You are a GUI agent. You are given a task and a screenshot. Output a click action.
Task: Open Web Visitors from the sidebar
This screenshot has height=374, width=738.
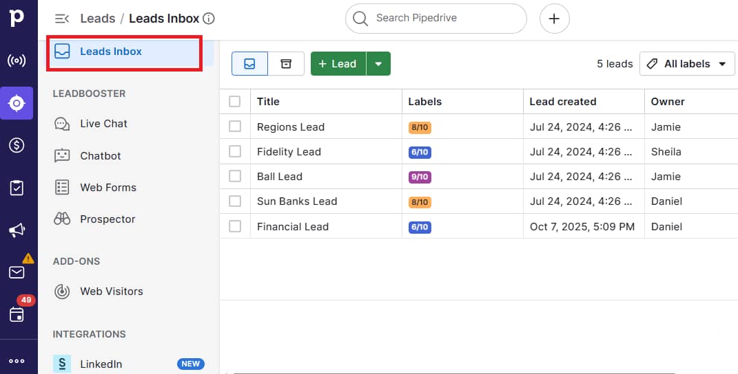click(x=112, y=291)
